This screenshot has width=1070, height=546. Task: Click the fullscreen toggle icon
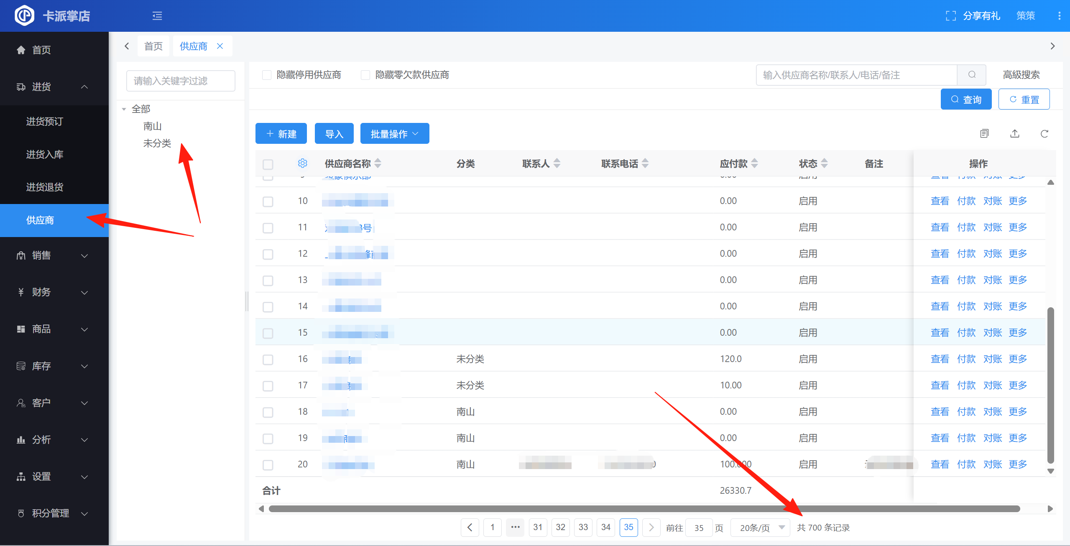click(950, 16)
